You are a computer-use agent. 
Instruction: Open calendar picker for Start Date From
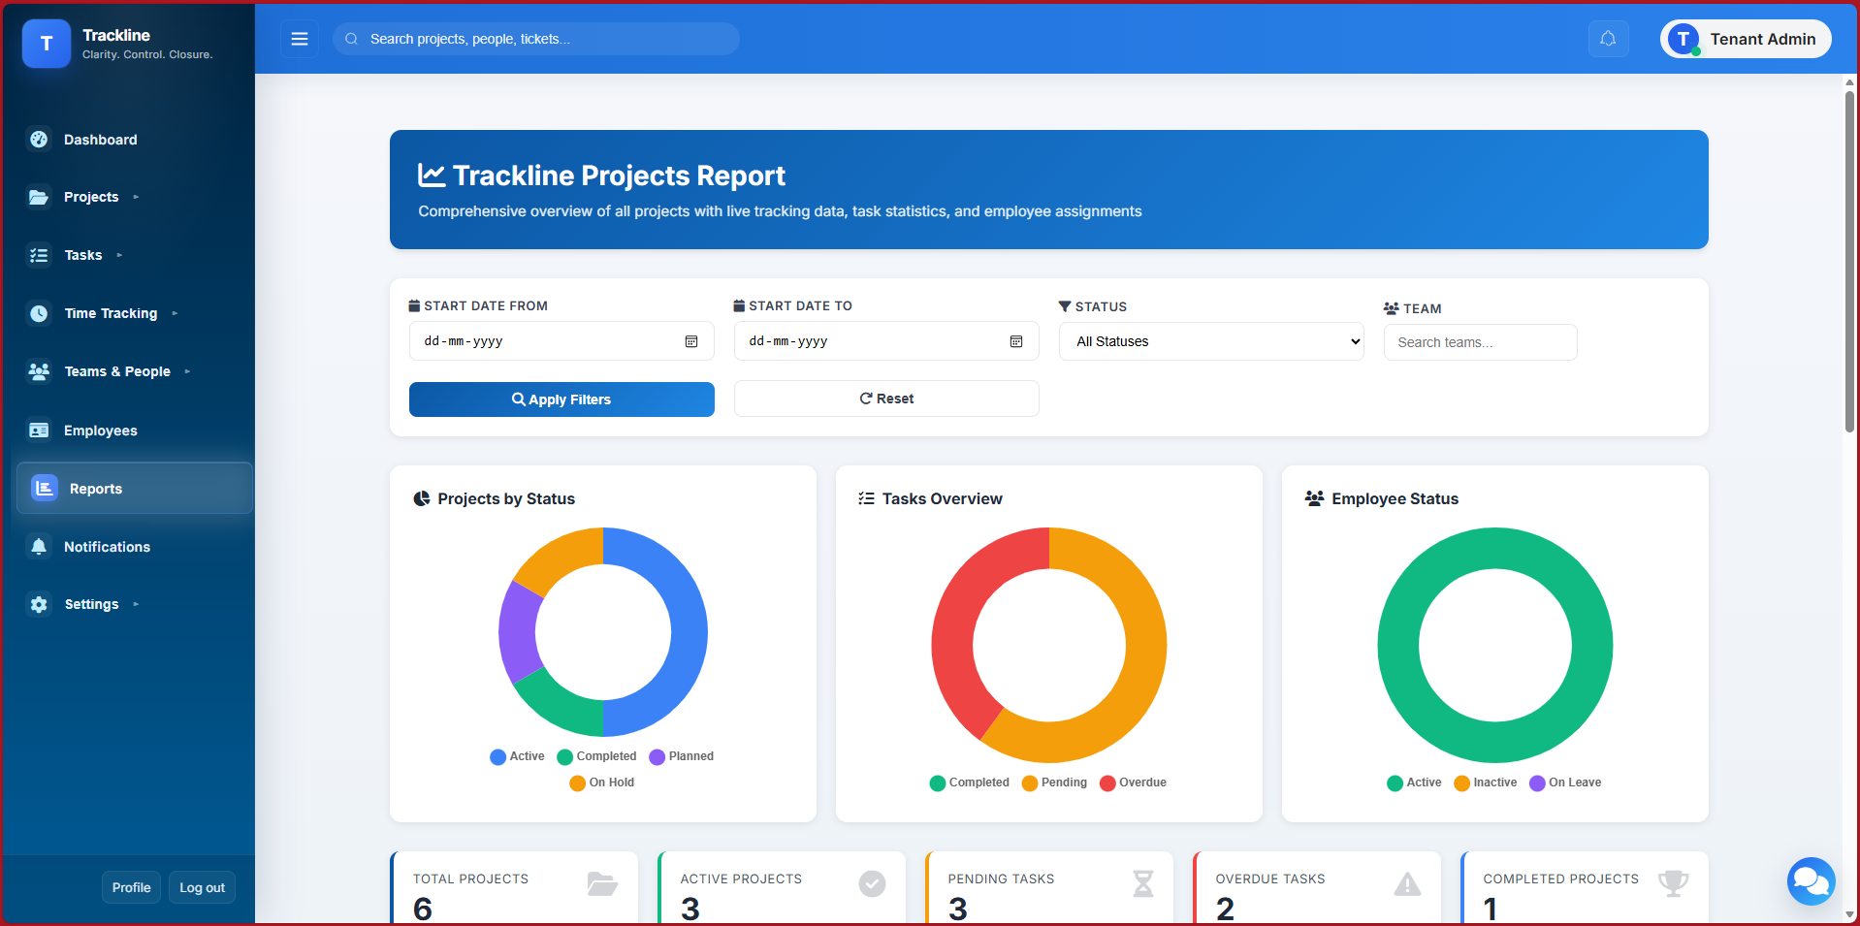tap(691, 341)
